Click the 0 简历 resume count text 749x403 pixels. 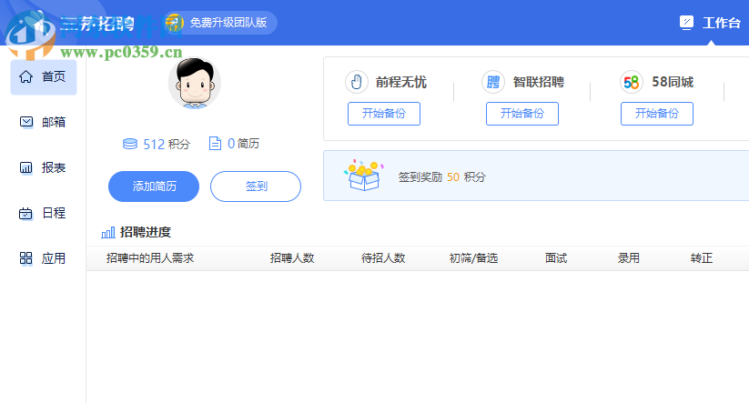243,144
